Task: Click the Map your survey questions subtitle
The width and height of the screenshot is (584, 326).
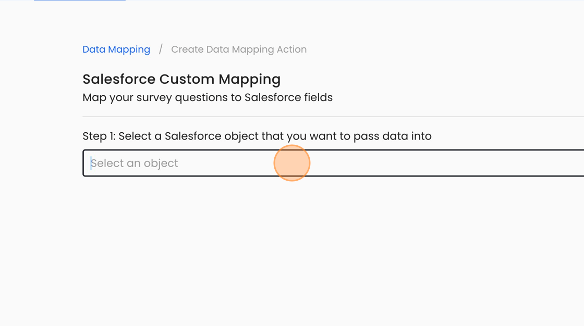Action: click(x=208, y=97)
